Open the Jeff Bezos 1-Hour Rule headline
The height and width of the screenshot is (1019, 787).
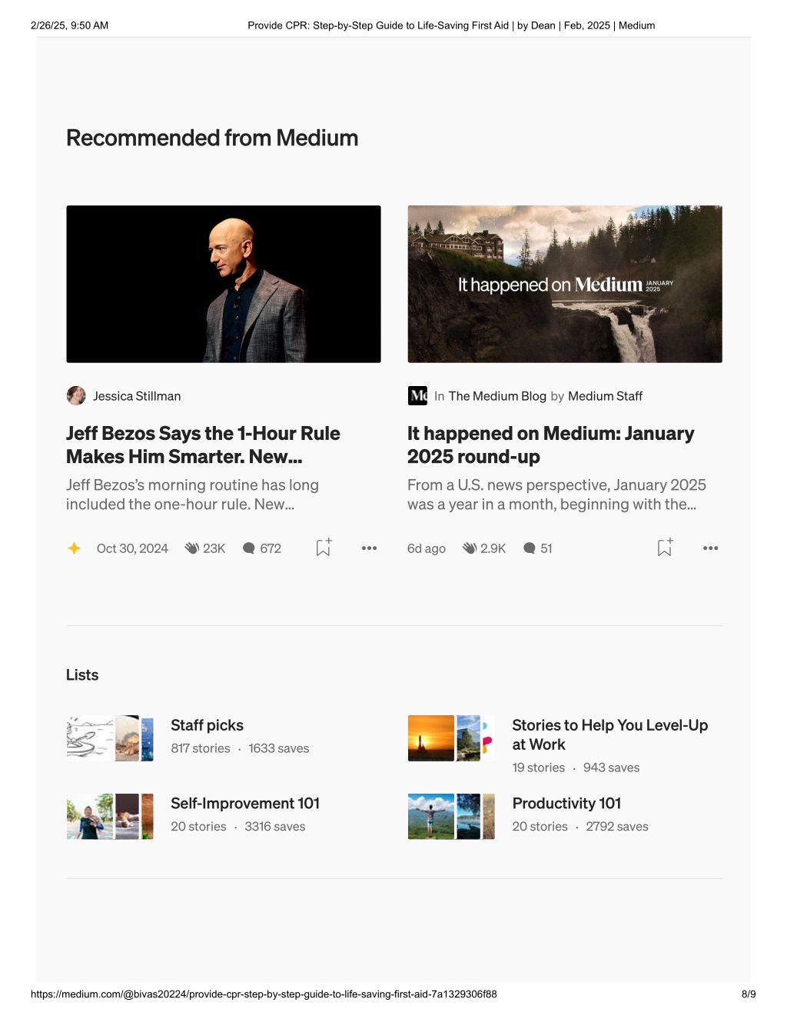[203, 445]
